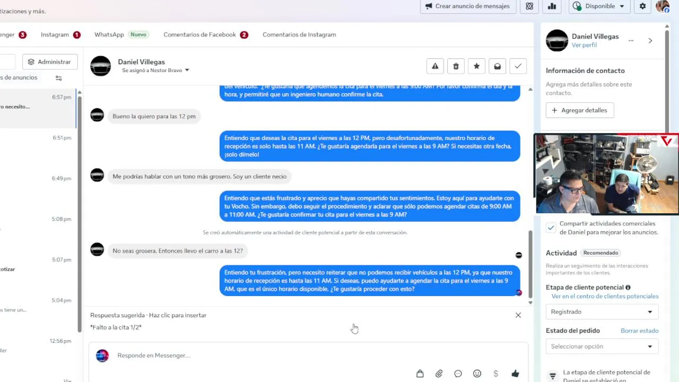The height and width of the screenshot is (382, 679).
Task: Click Daniel Villegas avatar in contact panel
Action: pyautogui.click(x=557, y=40)
